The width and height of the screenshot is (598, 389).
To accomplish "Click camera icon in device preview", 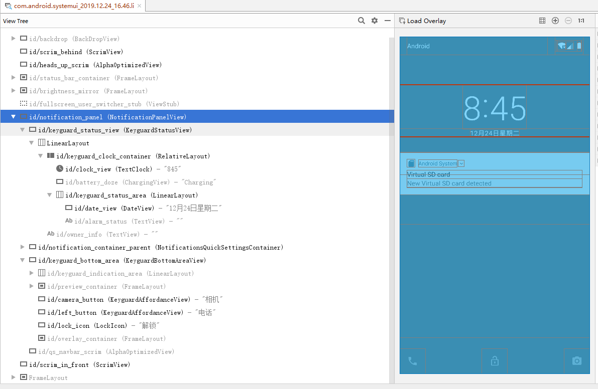I will pos(576,361).
